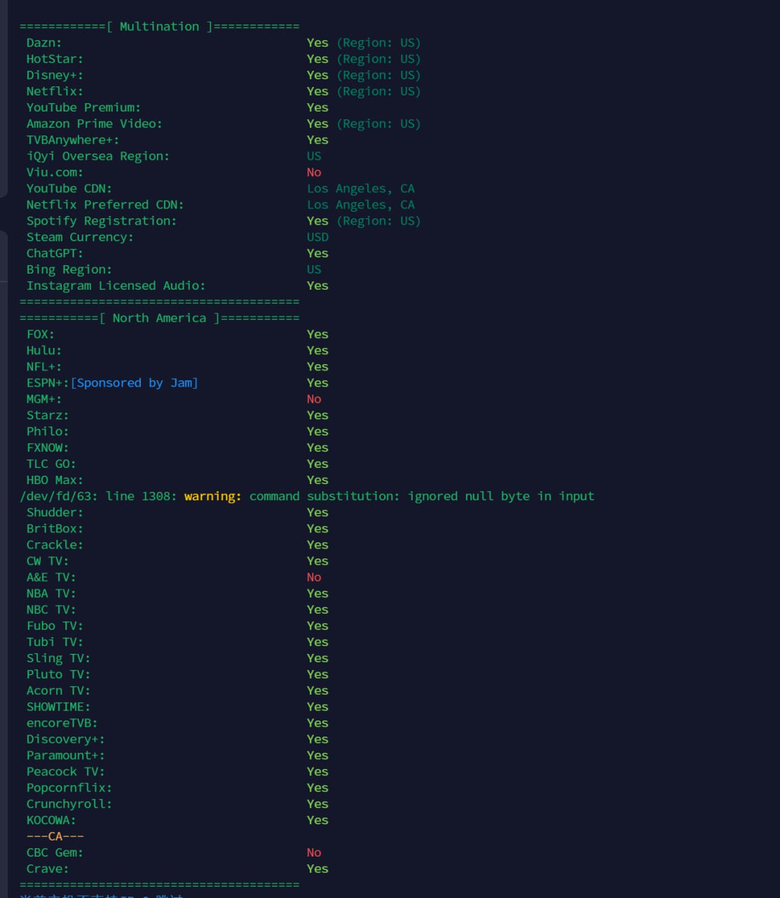Click the "Instagram Licensed Audio:" label
The width and height of the screenshot is (780, 898).
click(116, 286)
